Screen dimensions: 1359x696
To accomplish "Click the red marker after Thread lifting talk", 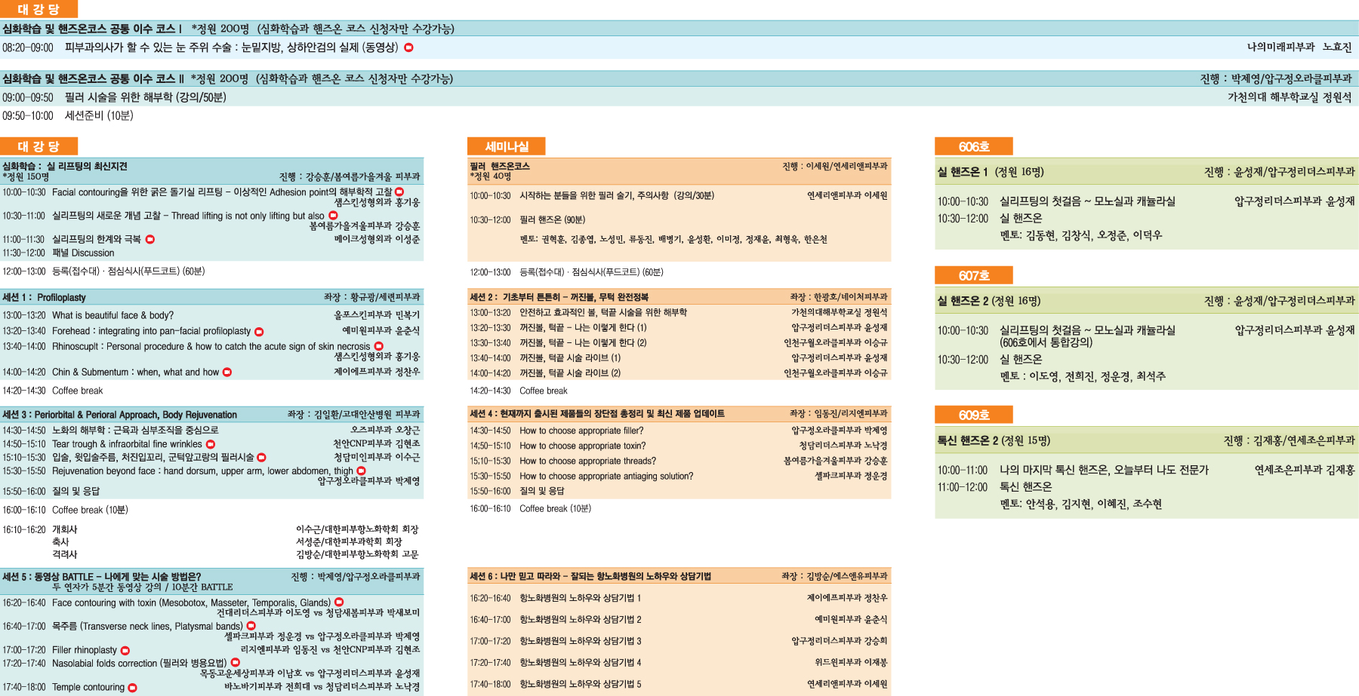I will (x=333, y=216).
